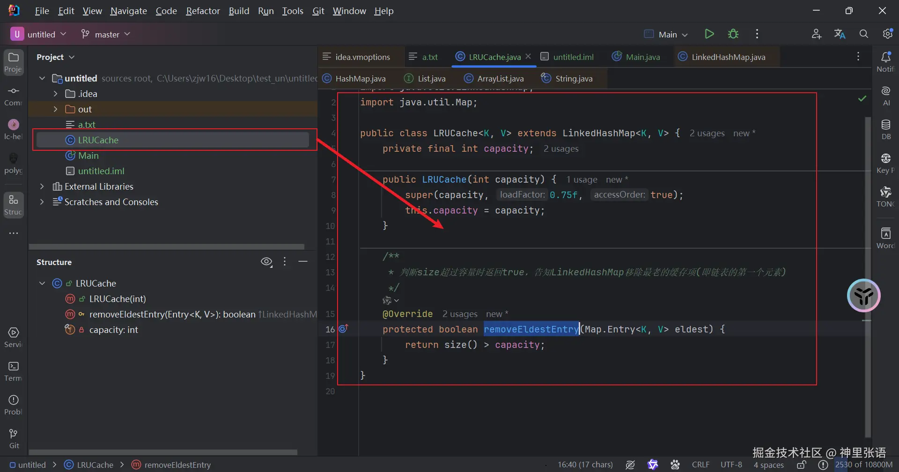Toggle read-only lock icon in status bar

802,465
